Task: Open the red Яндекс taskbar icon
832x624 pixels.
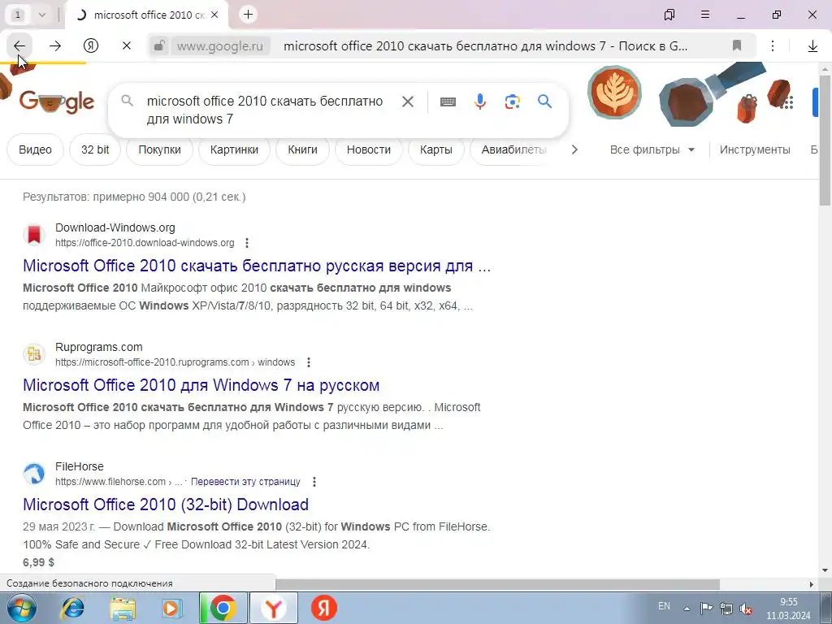Action: click(x=324, y=608)
